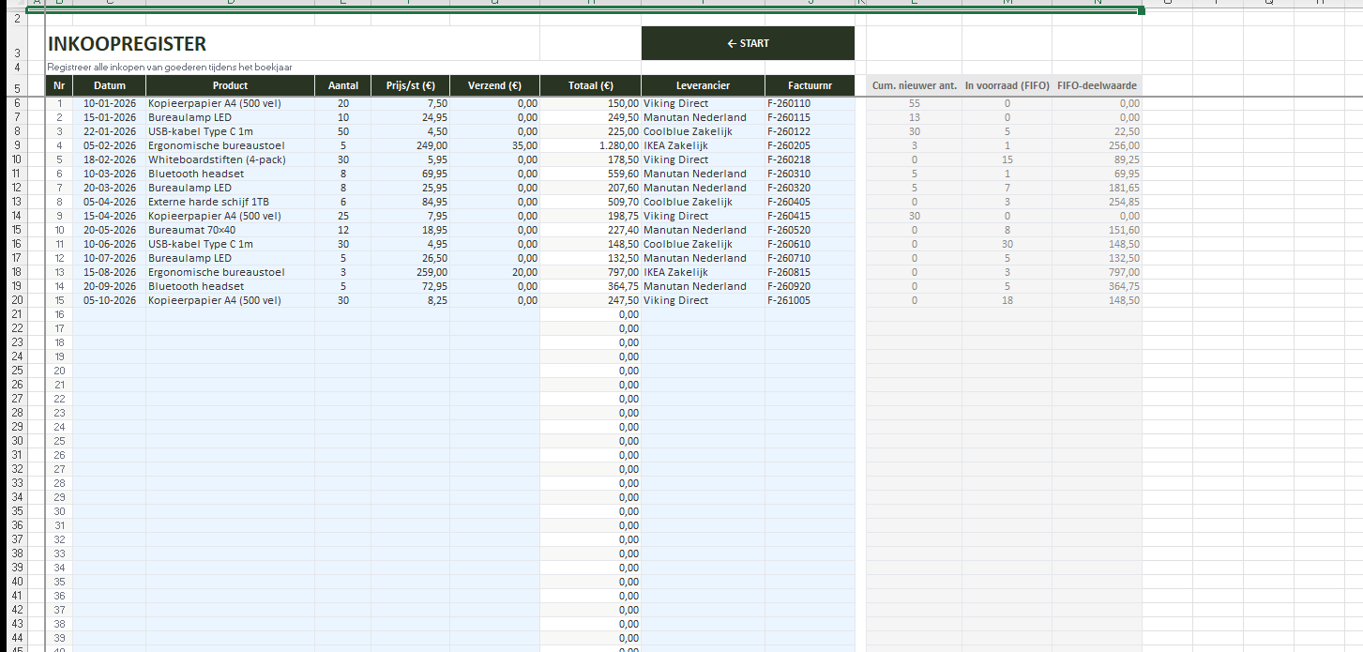The image size is (1363, 652).
Task: Select the FIFO-deelwaarde column header
Action: tap(1096, 85)
